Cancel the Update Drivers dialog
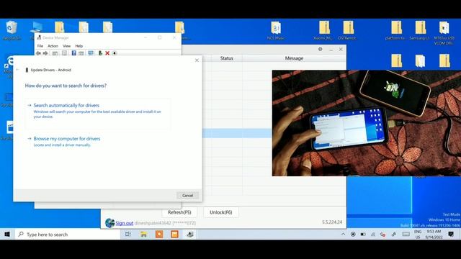Image resolution: width=461 pixels, height=259 pixels. coord(187,196)
